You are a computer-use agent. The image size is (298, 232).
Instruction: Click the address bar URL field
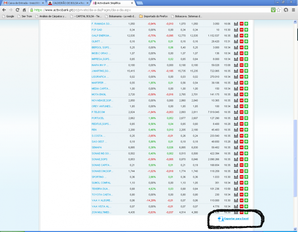click(150, 10)
